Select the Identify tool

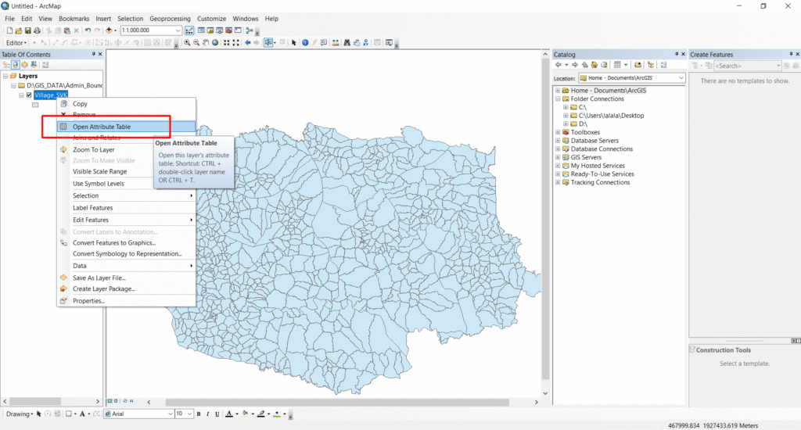coord(305,43)
